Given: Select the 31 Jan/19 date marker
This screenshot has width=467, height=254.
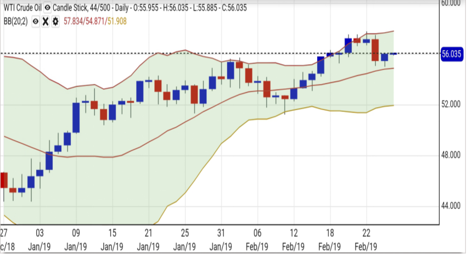Looking at the screenshot, I should click(x=220, y=238).
